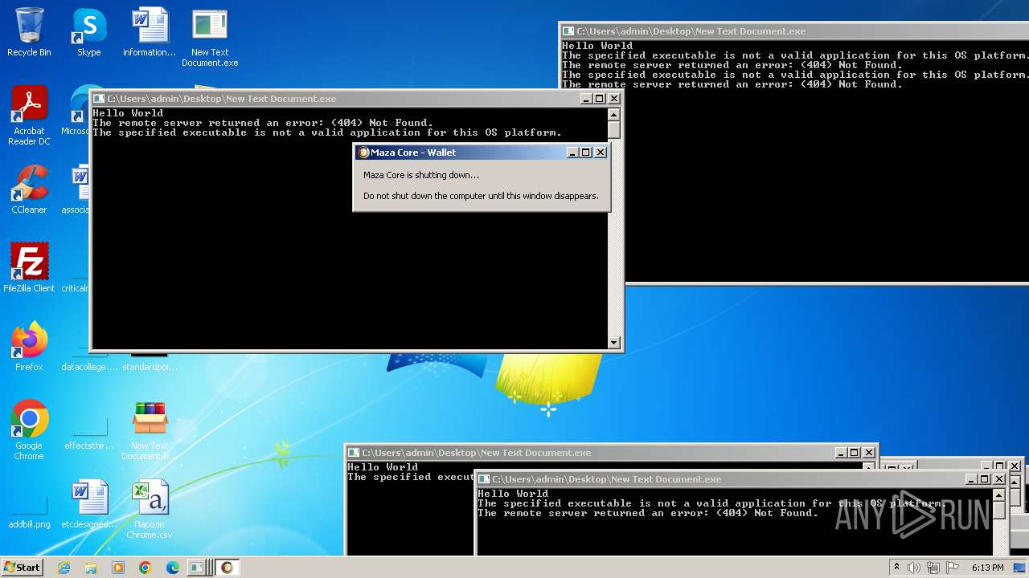
Task: Click scroll-up arrow in front bottom console
Action: tap(999, 495)
